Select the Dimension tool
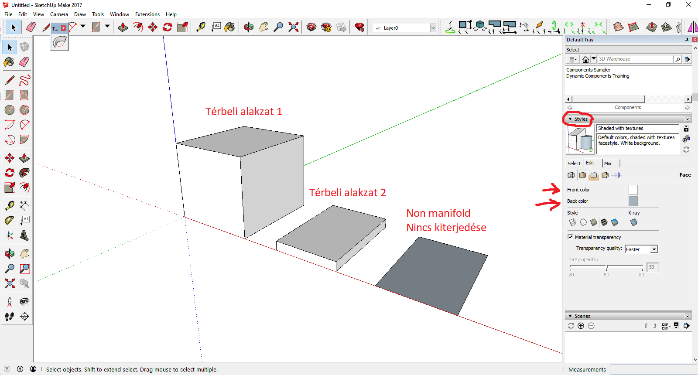 tap(24, 205)
